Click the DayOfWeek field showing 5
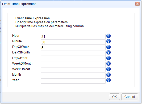 click(73, 48)
